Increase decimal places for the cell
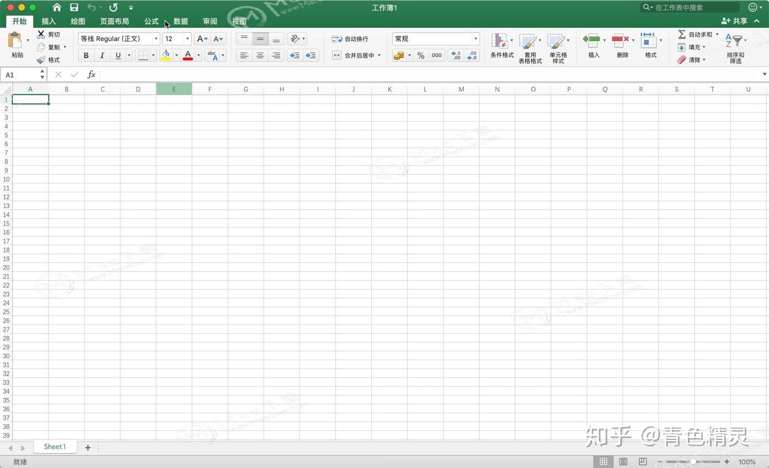Viewport: 769px width, 468px height. point(455,55)
